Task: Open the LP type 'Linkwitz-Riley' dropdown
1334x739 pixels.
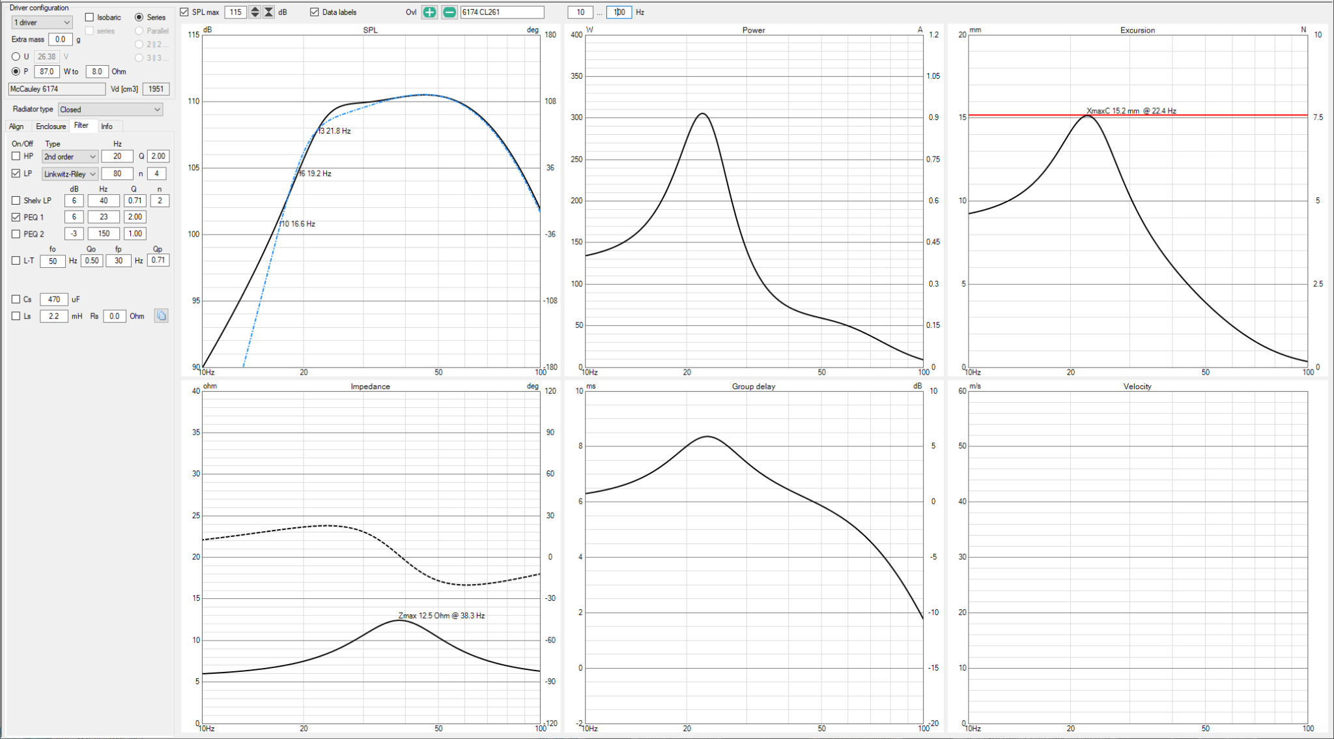Action: pyautogui.click(x=70, y=174)
